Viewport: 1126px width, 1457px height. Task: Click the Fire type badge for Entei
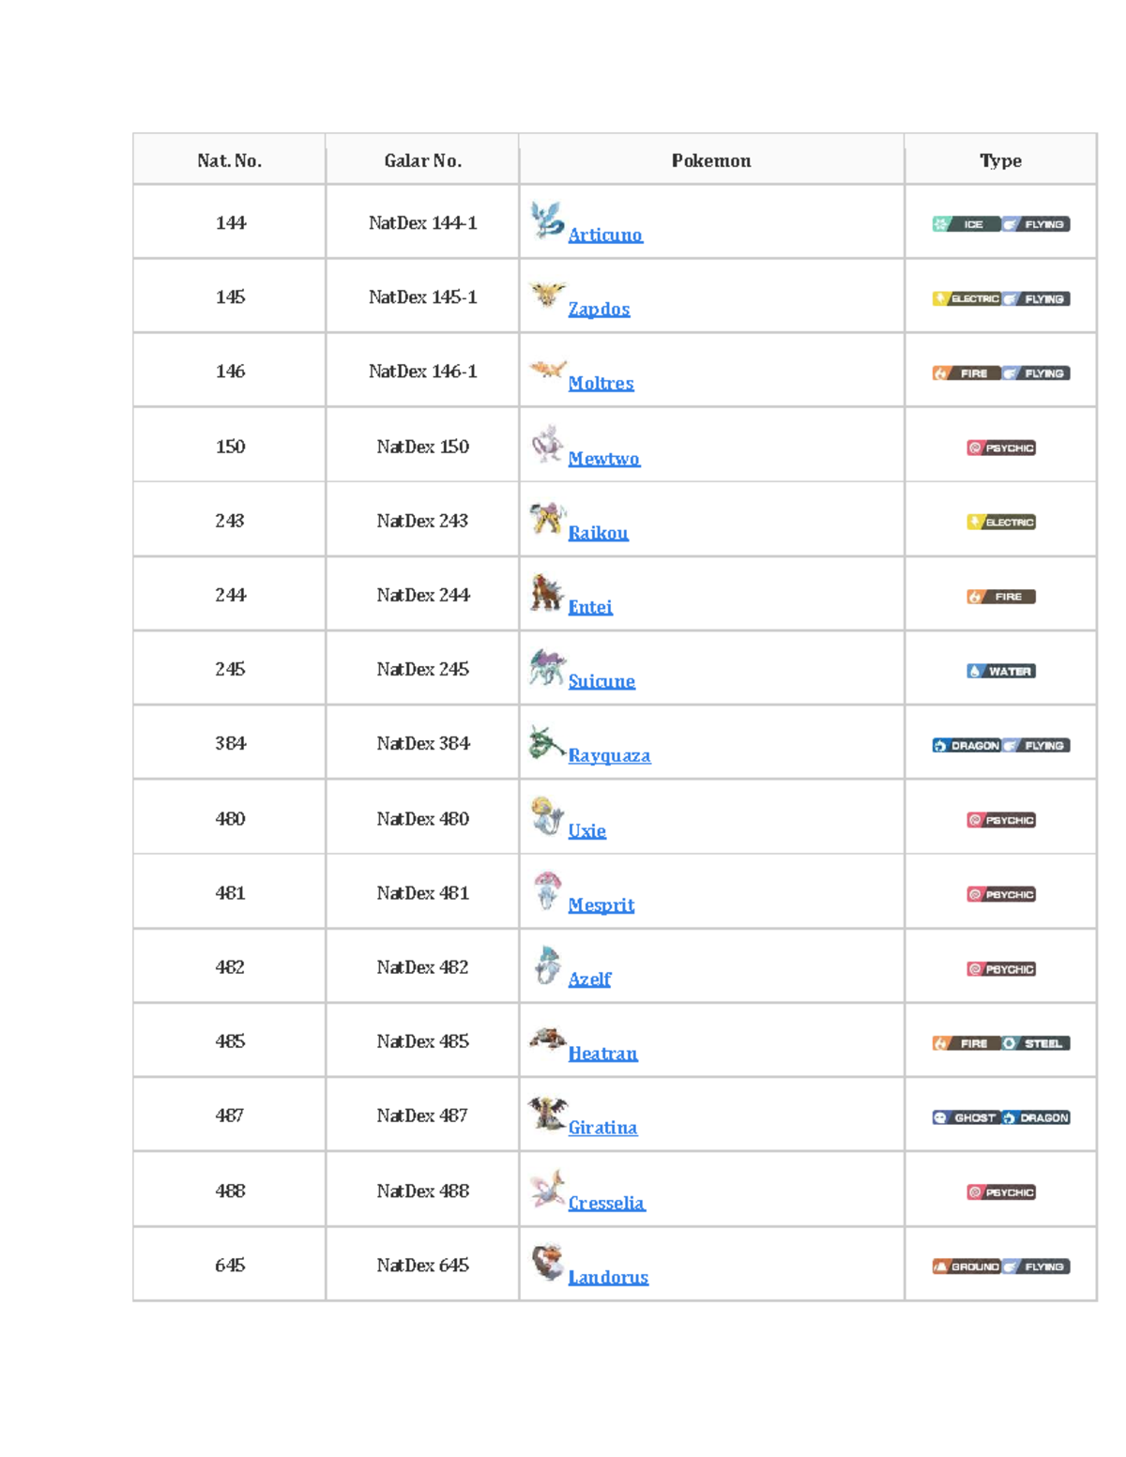click(1001, 597)
